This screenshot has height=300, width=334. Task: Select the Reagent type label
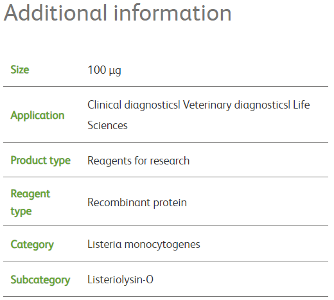click(30, 202)
